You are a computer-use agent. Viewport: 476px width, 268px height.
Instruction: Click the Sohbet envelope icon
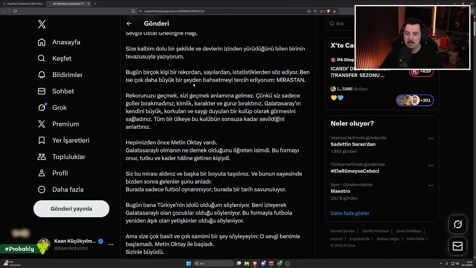(42, 91)
